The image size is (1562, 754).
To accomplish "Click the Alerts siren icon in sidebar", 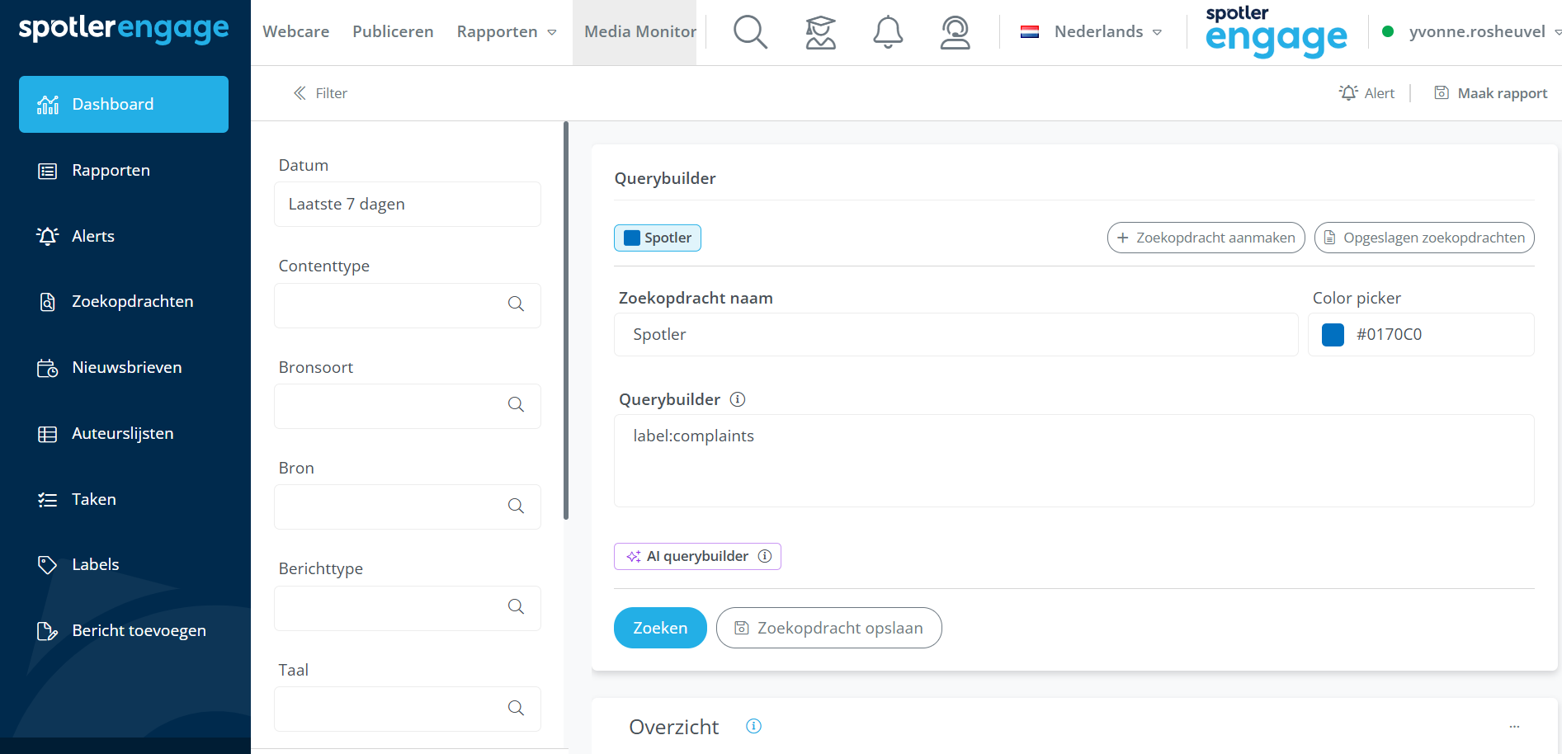I will tap(48, 236).
